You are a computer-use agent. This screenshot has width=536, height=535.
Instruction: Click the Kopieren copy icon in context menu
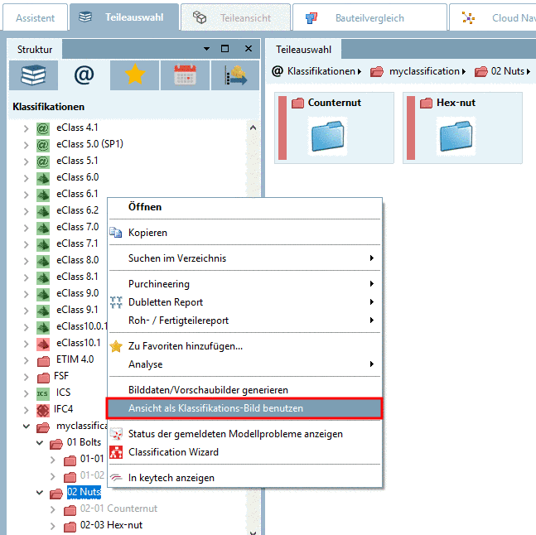tap(116, 233)
